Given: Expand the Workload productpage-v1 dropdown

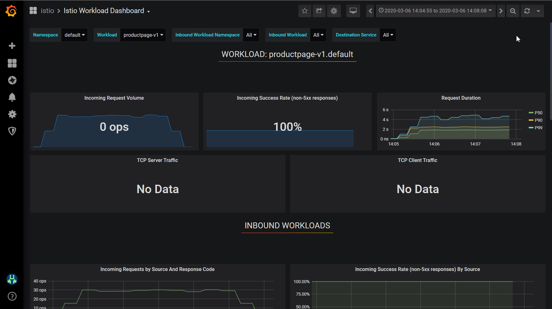Looking at the screenshot, I should (x=144, y=35).
